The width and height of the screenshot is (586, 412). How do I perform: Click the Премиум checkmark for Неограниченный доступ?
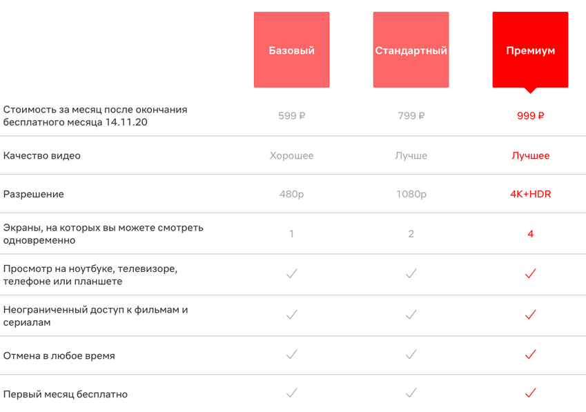pyautogui.click(x=530, y=315)
